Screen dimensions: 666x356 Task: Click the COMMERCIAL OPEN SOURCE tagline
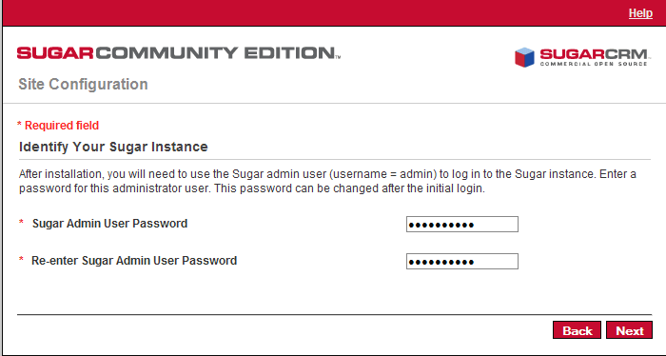point(594,64)
